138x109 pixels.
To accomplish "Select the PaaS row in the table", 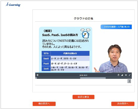I will [65, 63].
